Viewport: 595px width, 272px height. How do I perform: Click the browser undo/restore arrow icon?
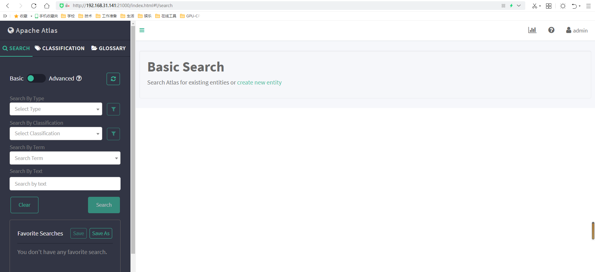(x=574, y=6)
